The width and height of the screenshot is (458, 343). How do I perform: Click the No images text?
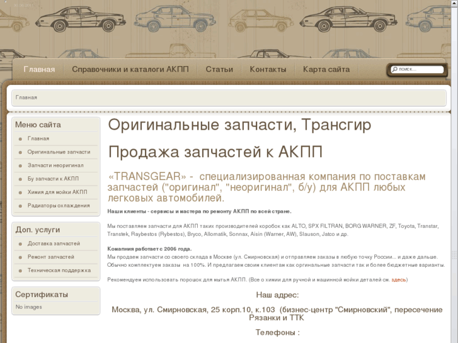pyautogui.click(x=28, y=307)
